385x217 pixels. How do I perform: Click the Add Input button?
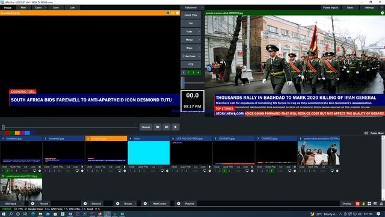11,204
